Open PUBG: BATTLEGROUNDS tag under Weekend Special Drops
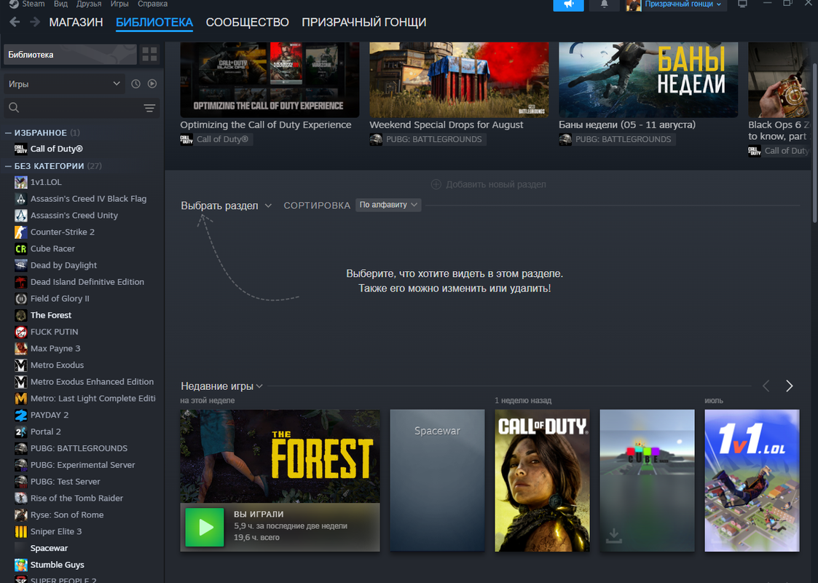Screen dimensions: 818x583 [x=428, y=139]
